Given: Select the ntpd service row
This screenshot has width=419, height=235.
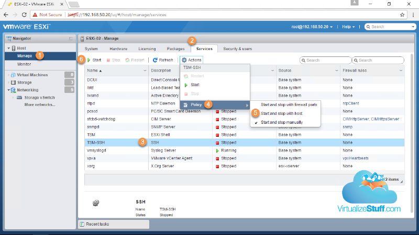Looking at the screenshot, I should pos(244,103).
